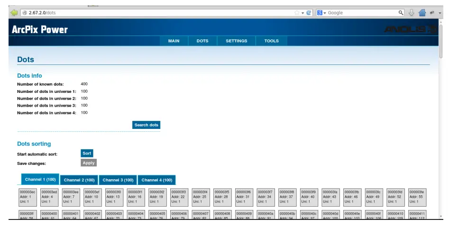Click the magnifier icon in the search box
The width and height of the screenshot is (449, 228).
tap(401, 13)
